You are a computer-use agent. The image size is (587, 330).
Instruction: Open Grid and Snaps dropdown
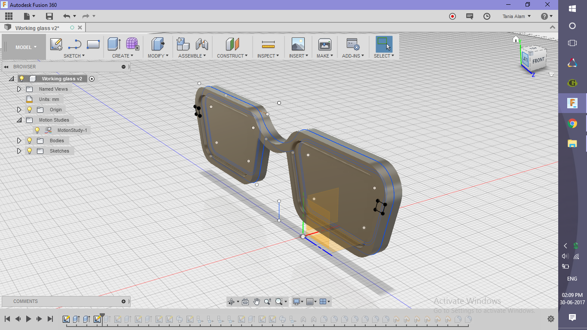point(312,302)
